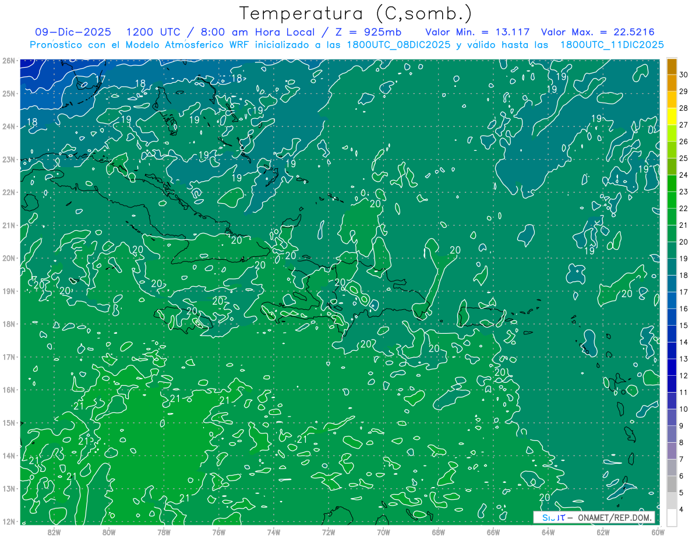This screenshot has width=699, height=540.
Task: Click the color bar value 16
Action: click(683, 309)
